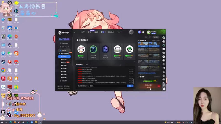This screenshot has width=221, height=124.
Task: Copy the room via icon beside 天梯组排
Action: [87, 40]
